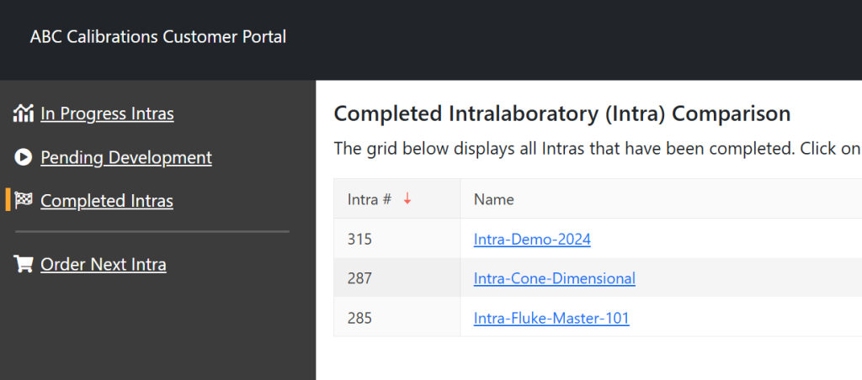Select the Completed Intras sidebar link
The width and height of the screenshot is (862, 380).
coord(107,201)
